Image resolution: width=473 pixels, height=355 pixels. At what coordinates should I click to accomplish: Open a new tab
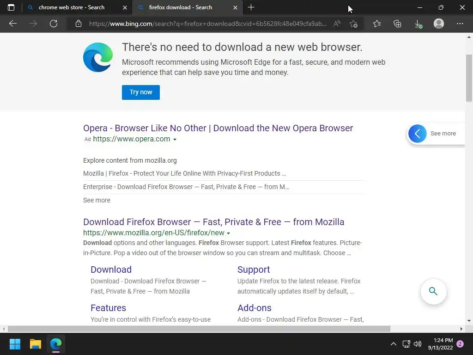pos(251,7)
